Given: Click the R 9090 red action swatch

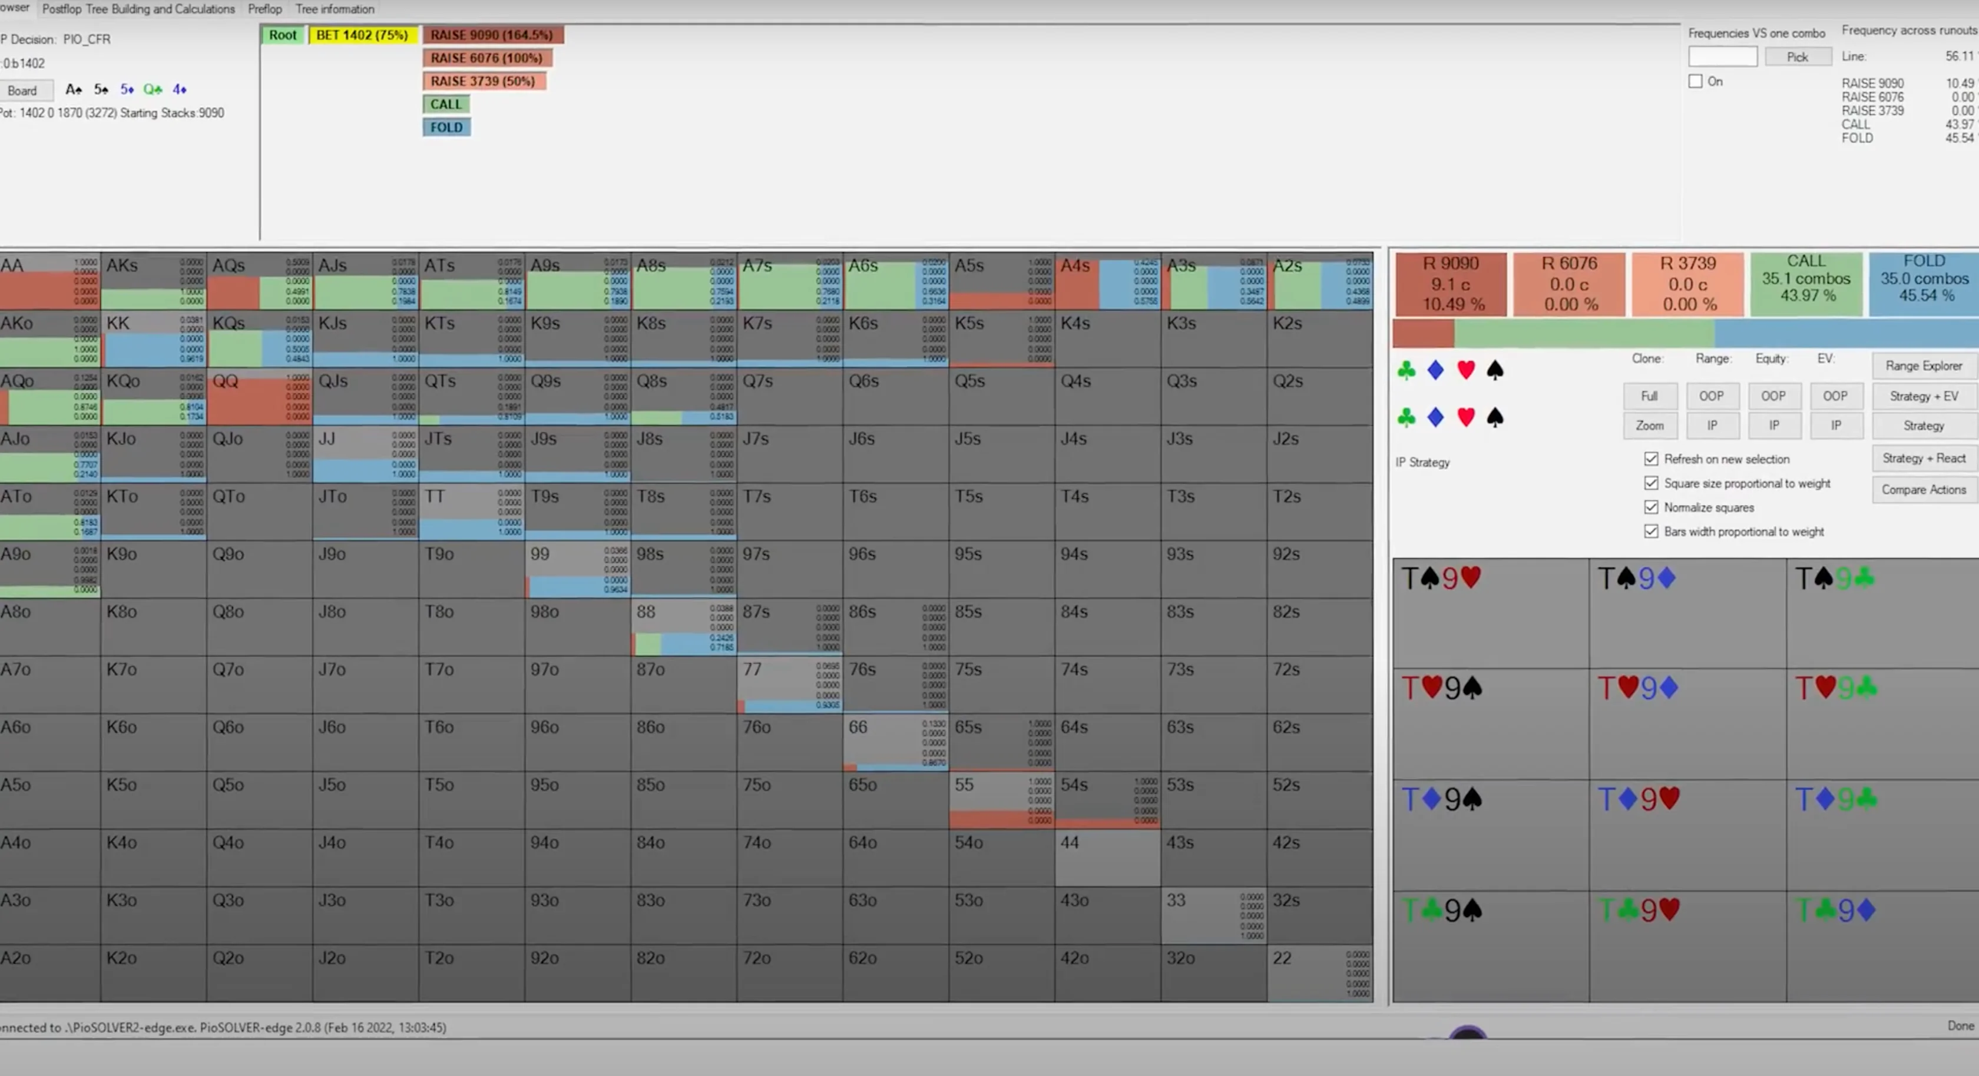Looking at the screenshot, I should tap(1449, 284).
